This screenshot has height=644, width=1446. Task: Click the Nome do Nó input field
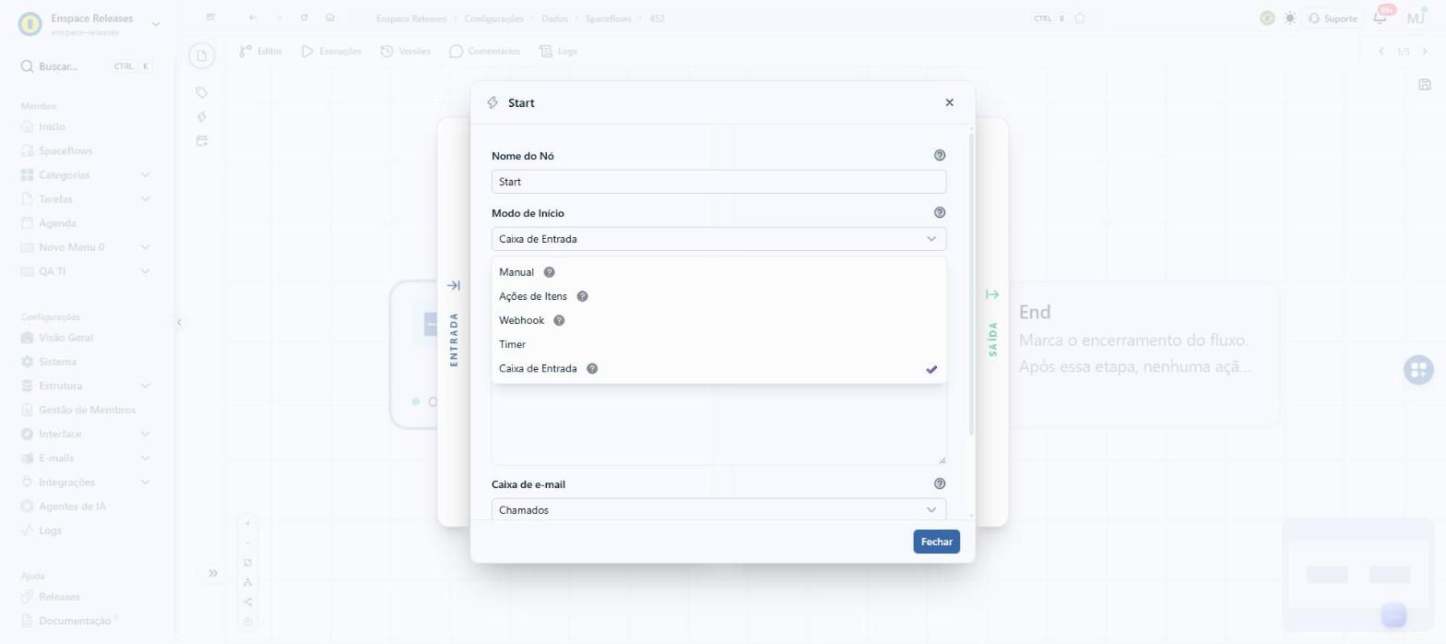718,182
